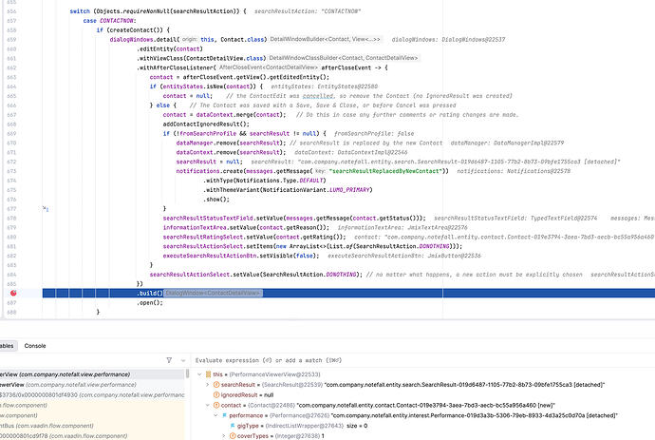Click 'dialogWindows: DialogWindows@22537' inline value
Viewport: 655px width, 440px height.
tap(448, 39)
